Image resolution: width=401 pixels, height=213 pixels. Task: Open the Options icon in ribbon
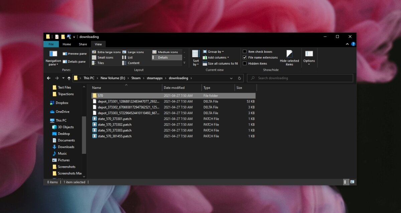309,54
